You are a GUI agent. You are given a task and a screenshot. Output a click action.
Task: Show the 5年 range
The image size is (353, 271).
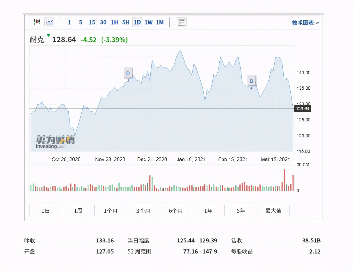[x=241, y=211]
